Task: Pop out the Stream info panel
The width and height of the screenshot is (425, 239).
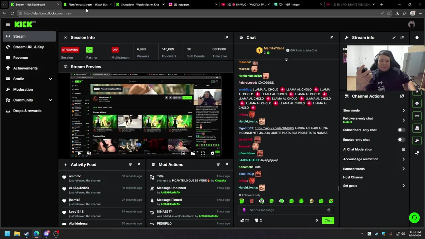Action: [x=402, y=38]
